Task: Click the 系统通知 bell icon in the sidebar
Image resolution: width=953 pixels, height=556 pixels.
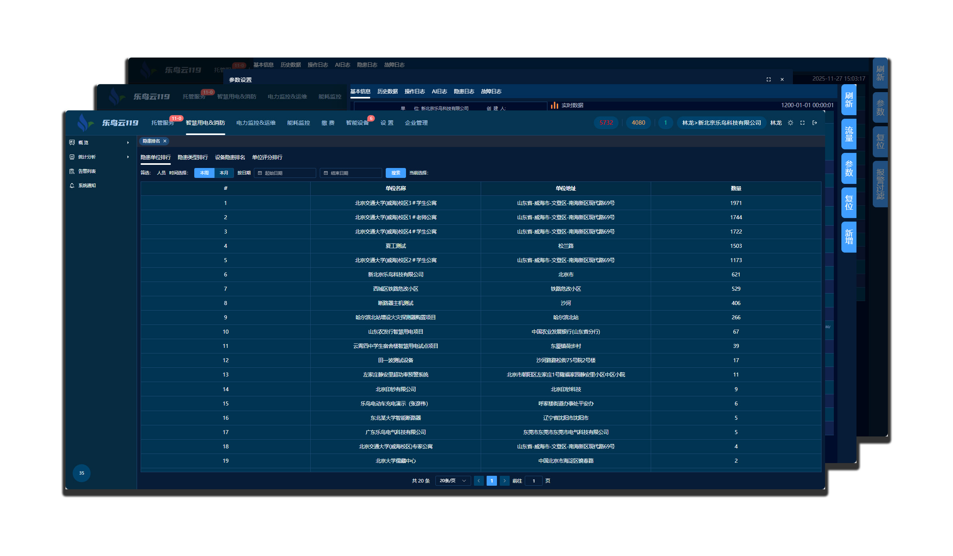Action: (x=72, y=185)
